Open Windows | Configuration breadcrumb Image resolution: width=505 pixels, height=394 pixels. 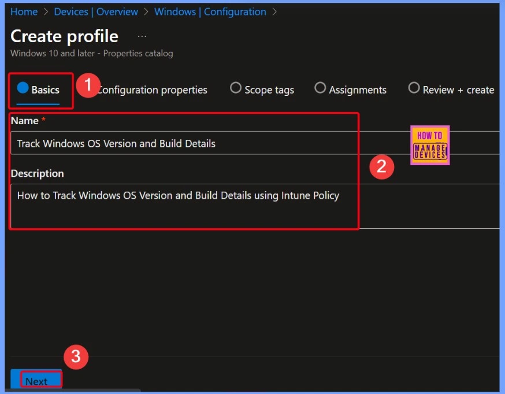coord(210,12)
